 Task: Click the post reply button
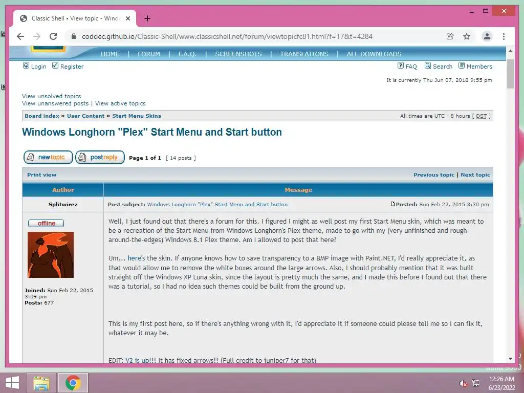click(100, 157)
